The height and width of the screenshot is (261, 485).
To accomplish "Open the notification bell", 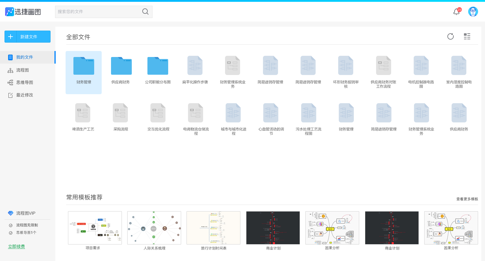I will click(x=457, y=12).
